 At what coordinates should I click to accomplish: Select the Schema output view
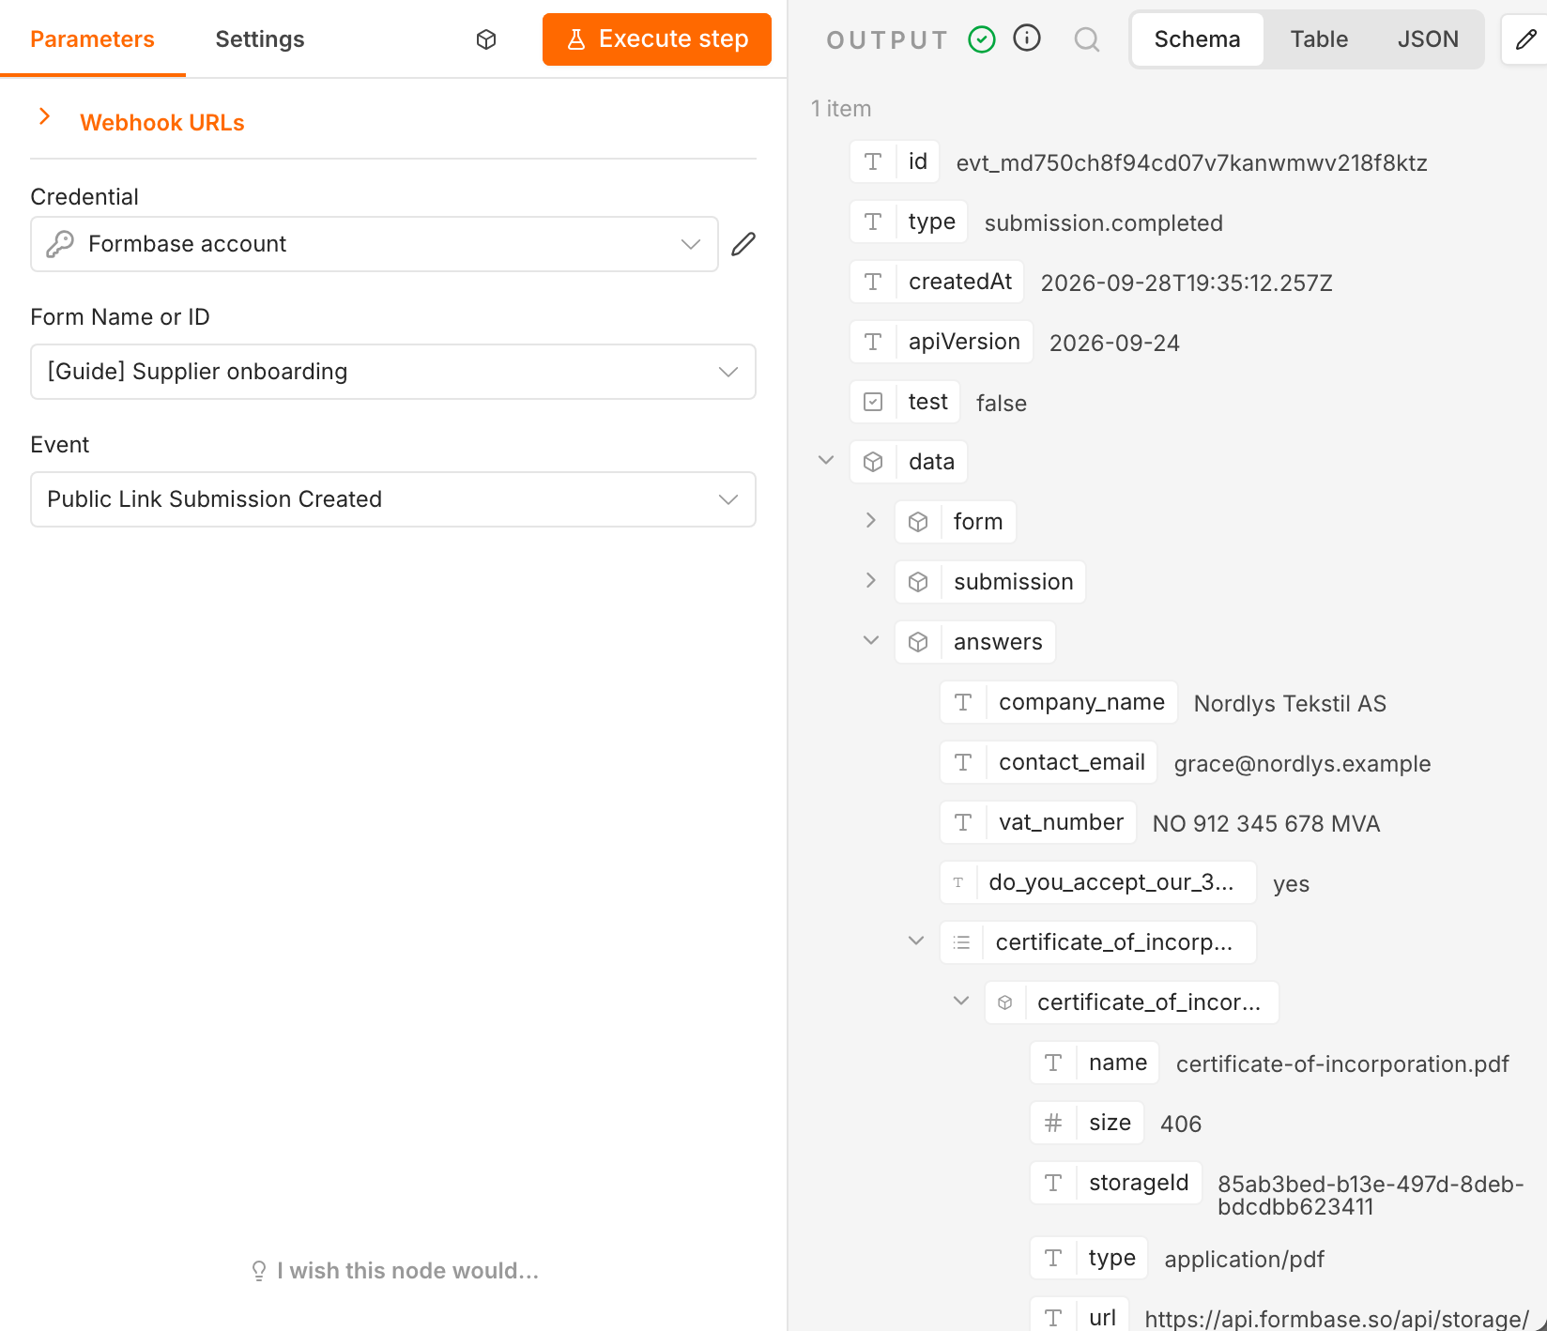(1197, 39)
